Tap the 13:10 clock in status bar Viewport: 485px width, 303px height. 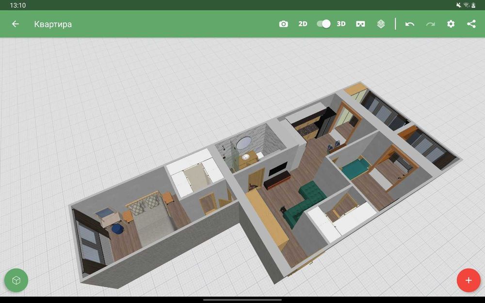point(17,5)
